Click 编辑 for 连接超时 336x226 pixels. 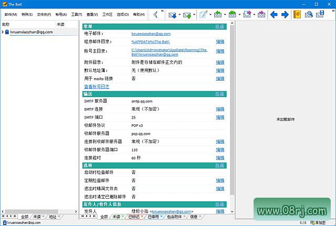pyautogui.click(x=220, y=158)
